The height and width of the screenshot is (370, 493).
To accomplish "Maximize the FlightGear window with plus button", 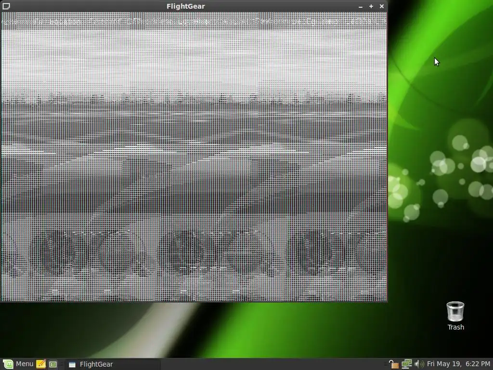I will pos(371,6).
